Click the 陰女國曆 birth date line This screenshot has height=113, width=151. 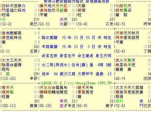pyautogui.click(x=76, y=37)
